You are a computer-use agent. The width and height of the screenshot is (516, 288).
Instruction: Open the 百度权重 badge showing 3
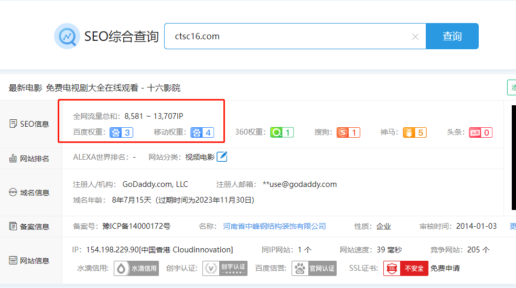click(x=121, y=132)
